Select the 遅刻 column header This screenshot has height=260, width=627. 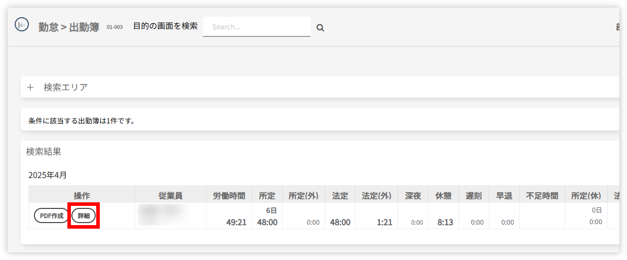474,196
